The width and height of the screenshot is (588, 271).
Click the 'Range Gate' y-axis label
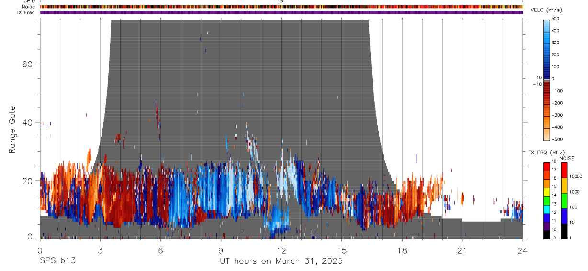tap(12, 130)
